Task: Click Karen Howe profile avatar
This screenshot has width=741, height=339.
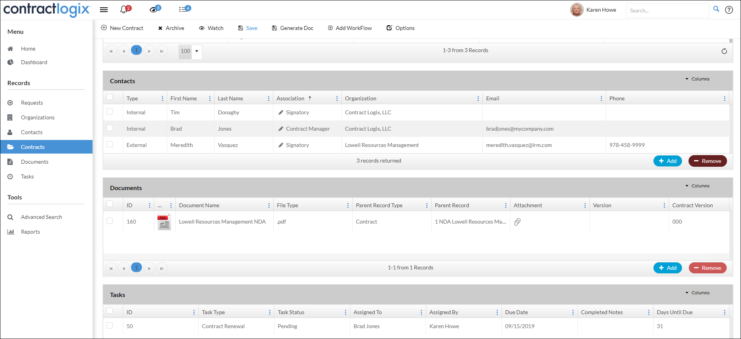Action: click(x=577, y=10)
